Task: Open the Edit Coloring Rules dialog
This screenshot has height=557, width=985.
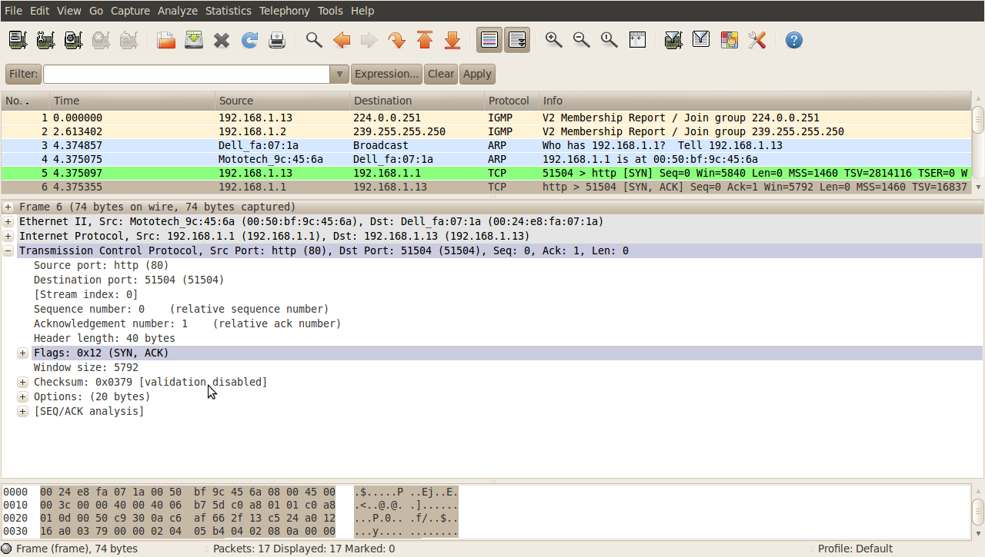Action: 729,39
